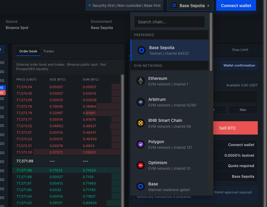Click ask price 77,374.00
Image resolution: width=267 pixels, height=207 pixels.
[x=24, y=93]
